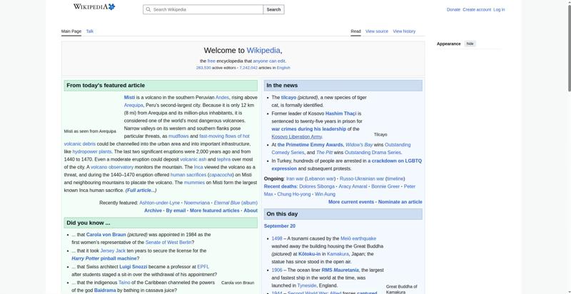The image size is (571, 294).
Task: Click the Harry Potter pinball machine link
Action: coord(104,259)
